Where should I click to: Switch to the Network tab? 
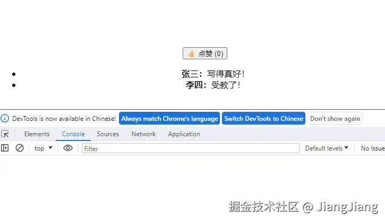(x=143, y=134)
